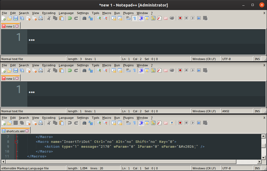267x171 pixels.
Task: Toggle Word Wrap in the middle window
Action: click(x=128, y=70)
